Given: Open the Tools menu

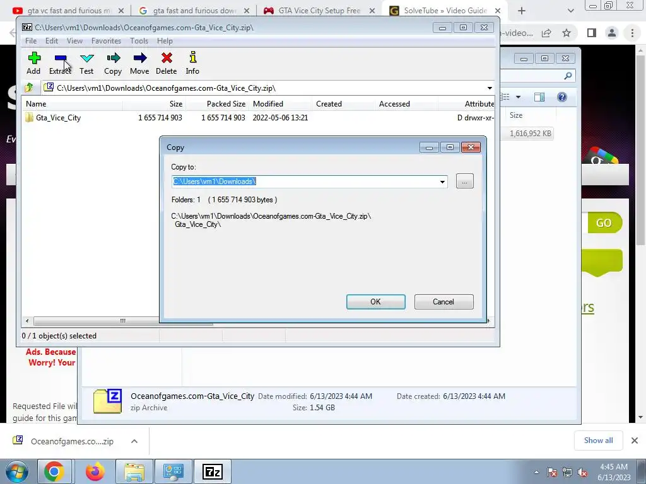Looking at the screenshot, I should [139, 41].
